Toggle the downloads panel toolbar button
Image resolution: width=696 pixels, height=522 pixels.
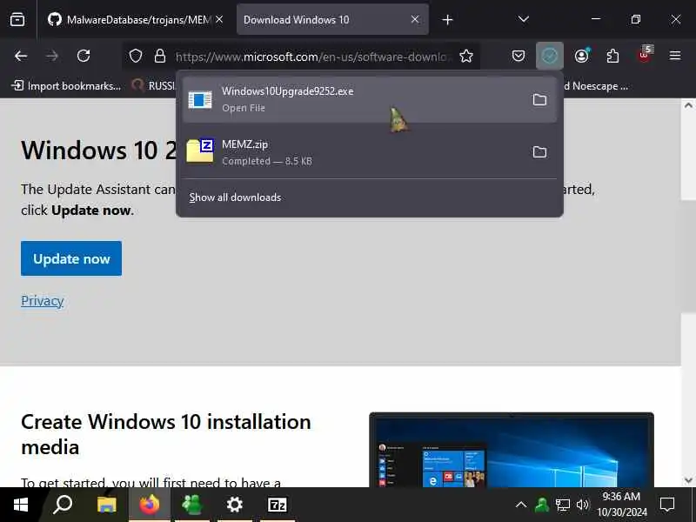[550, 56]
